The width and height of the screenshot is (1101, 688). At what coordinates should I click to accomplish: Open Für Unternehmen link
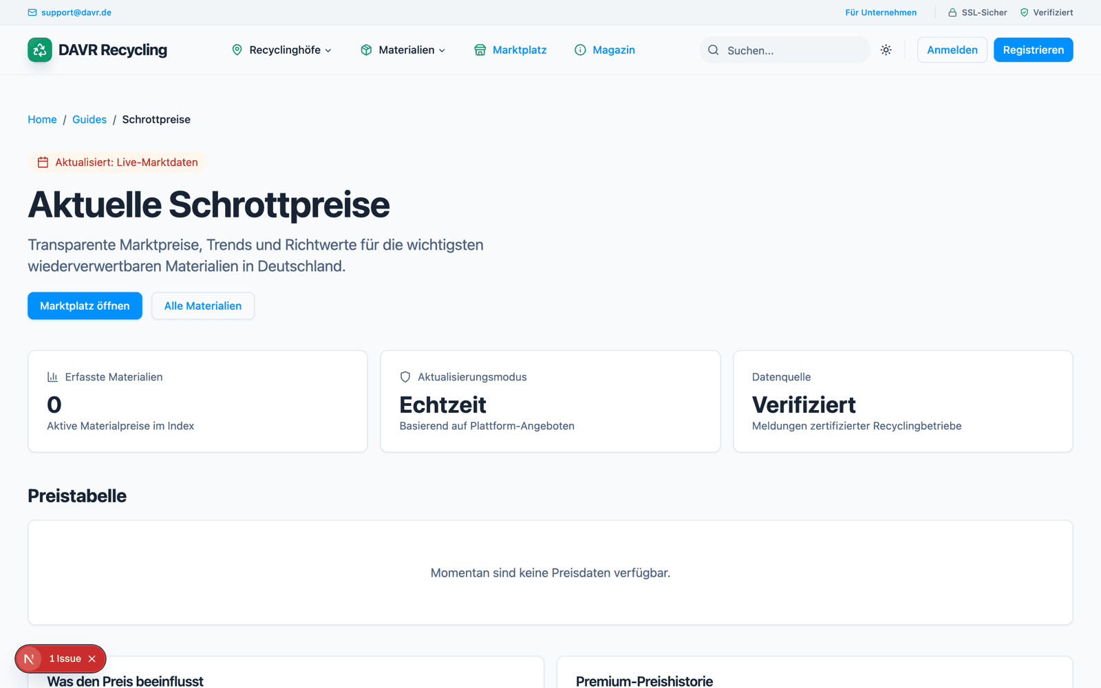(x=881, y=12)
